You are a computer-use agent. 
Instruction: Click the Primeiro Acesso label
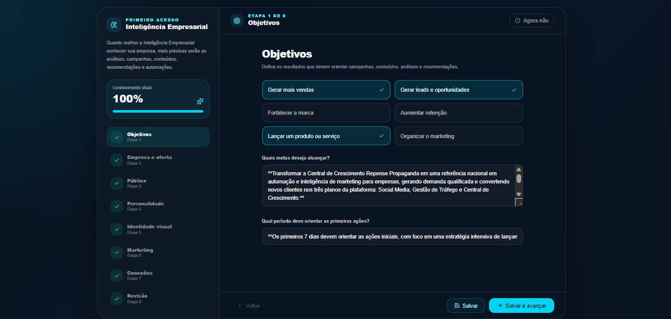152,20
